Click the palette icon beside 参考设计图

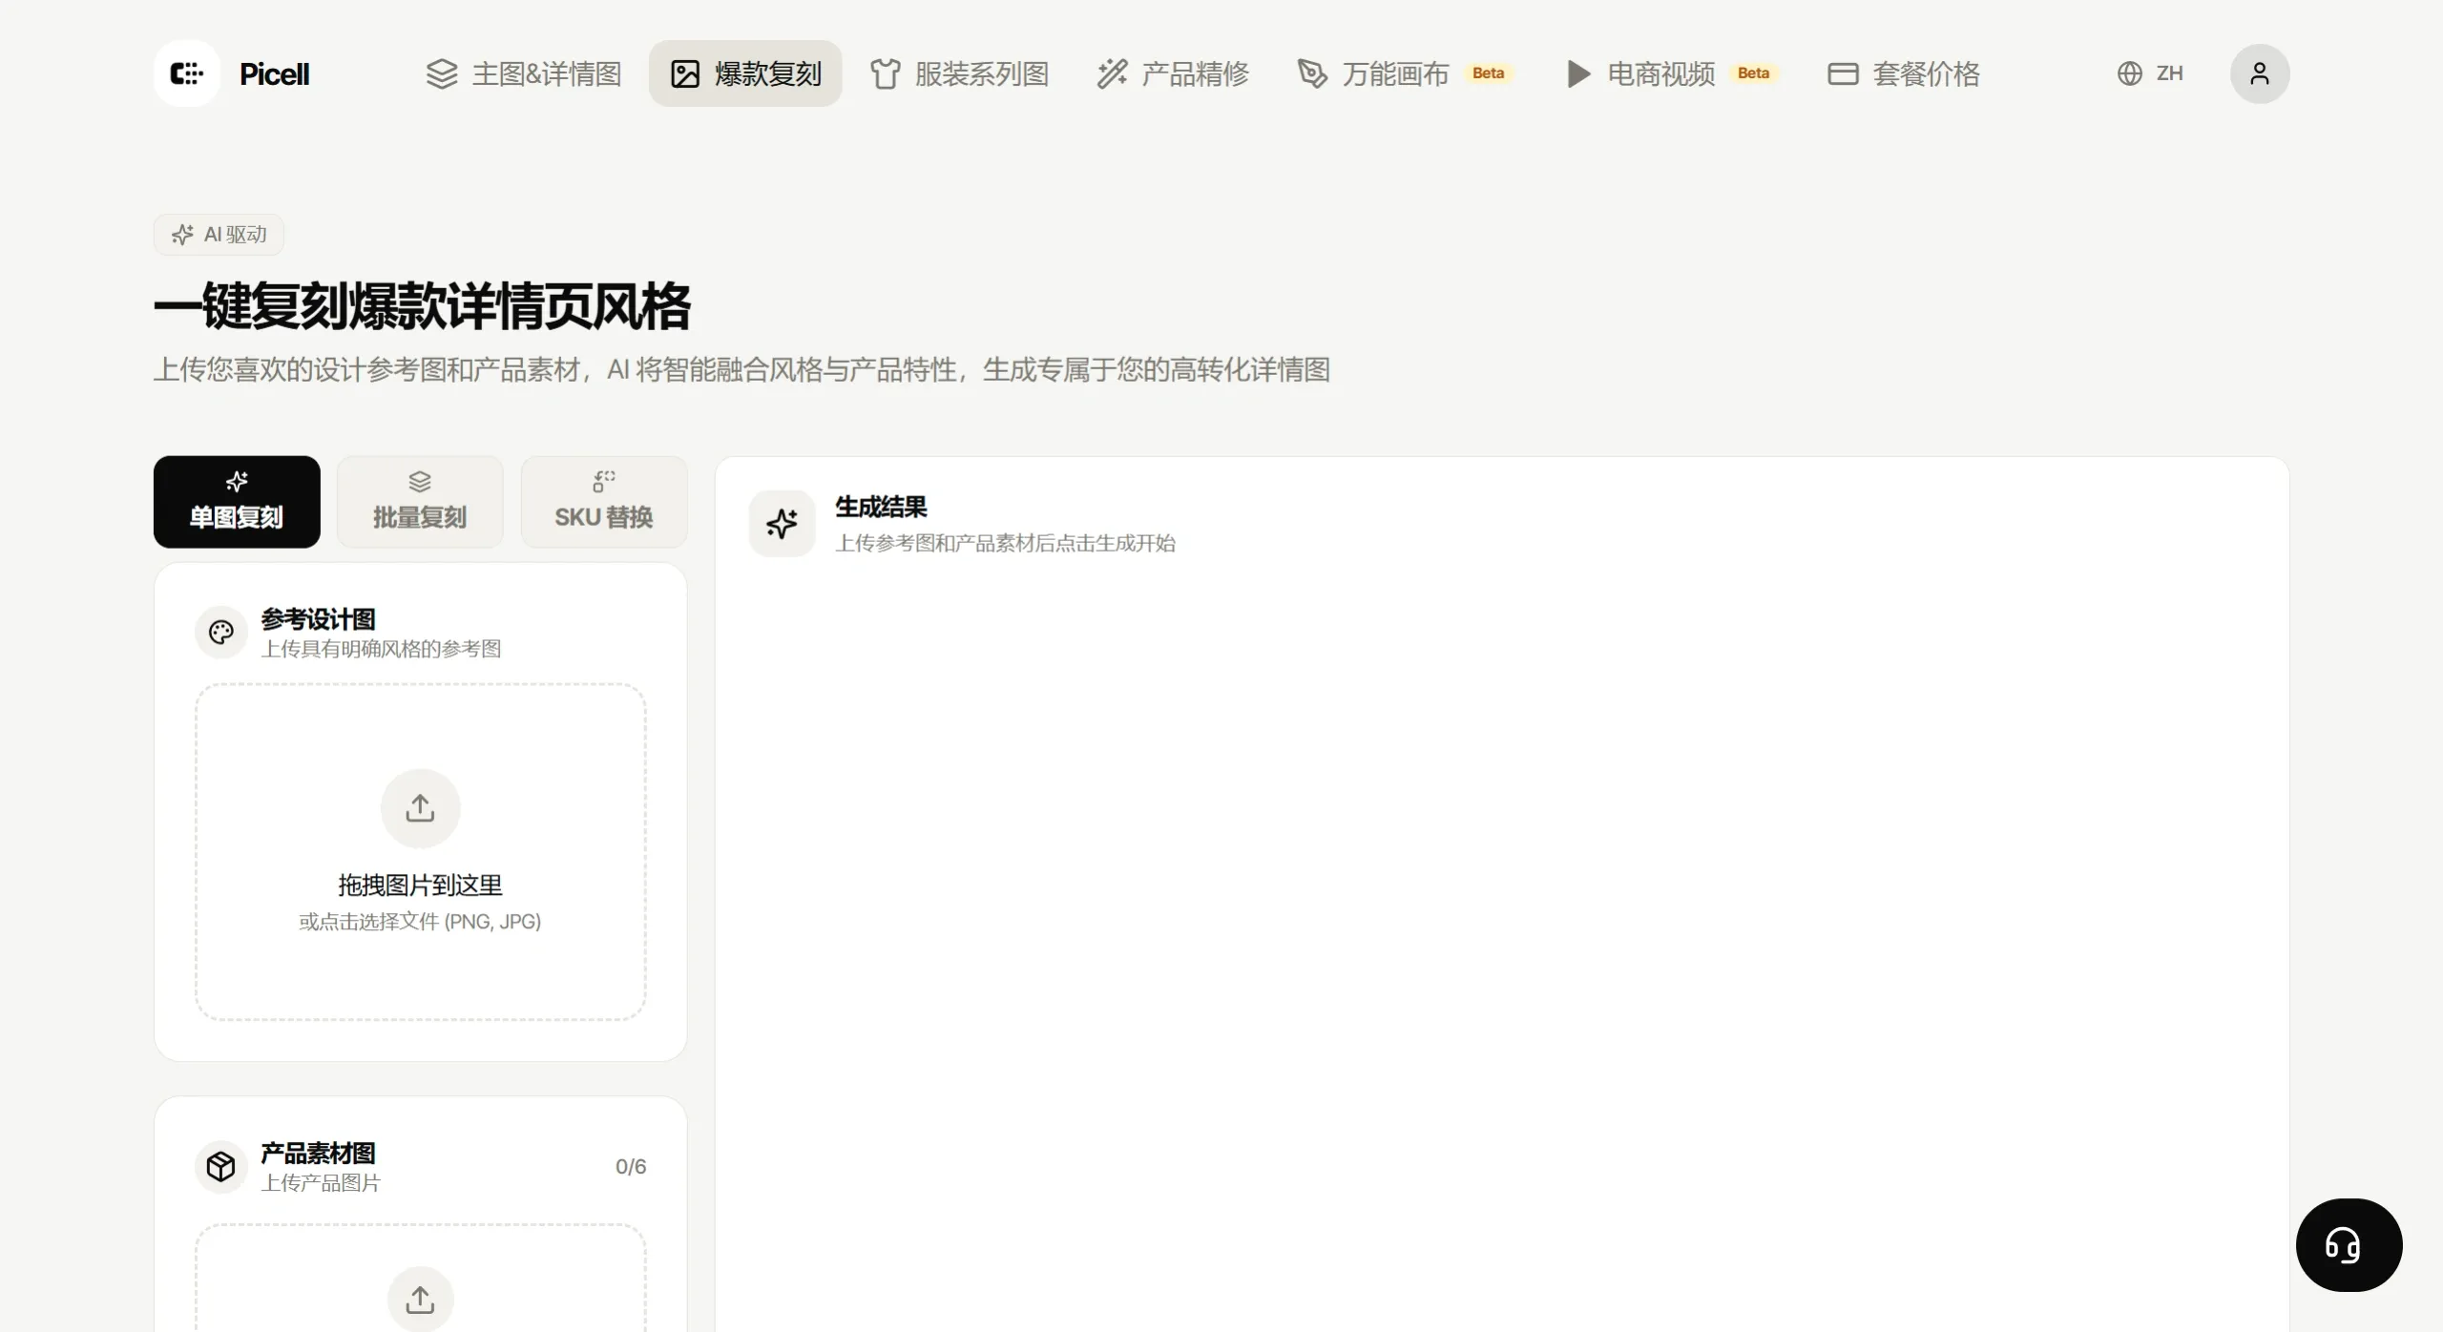click(221, 632)
